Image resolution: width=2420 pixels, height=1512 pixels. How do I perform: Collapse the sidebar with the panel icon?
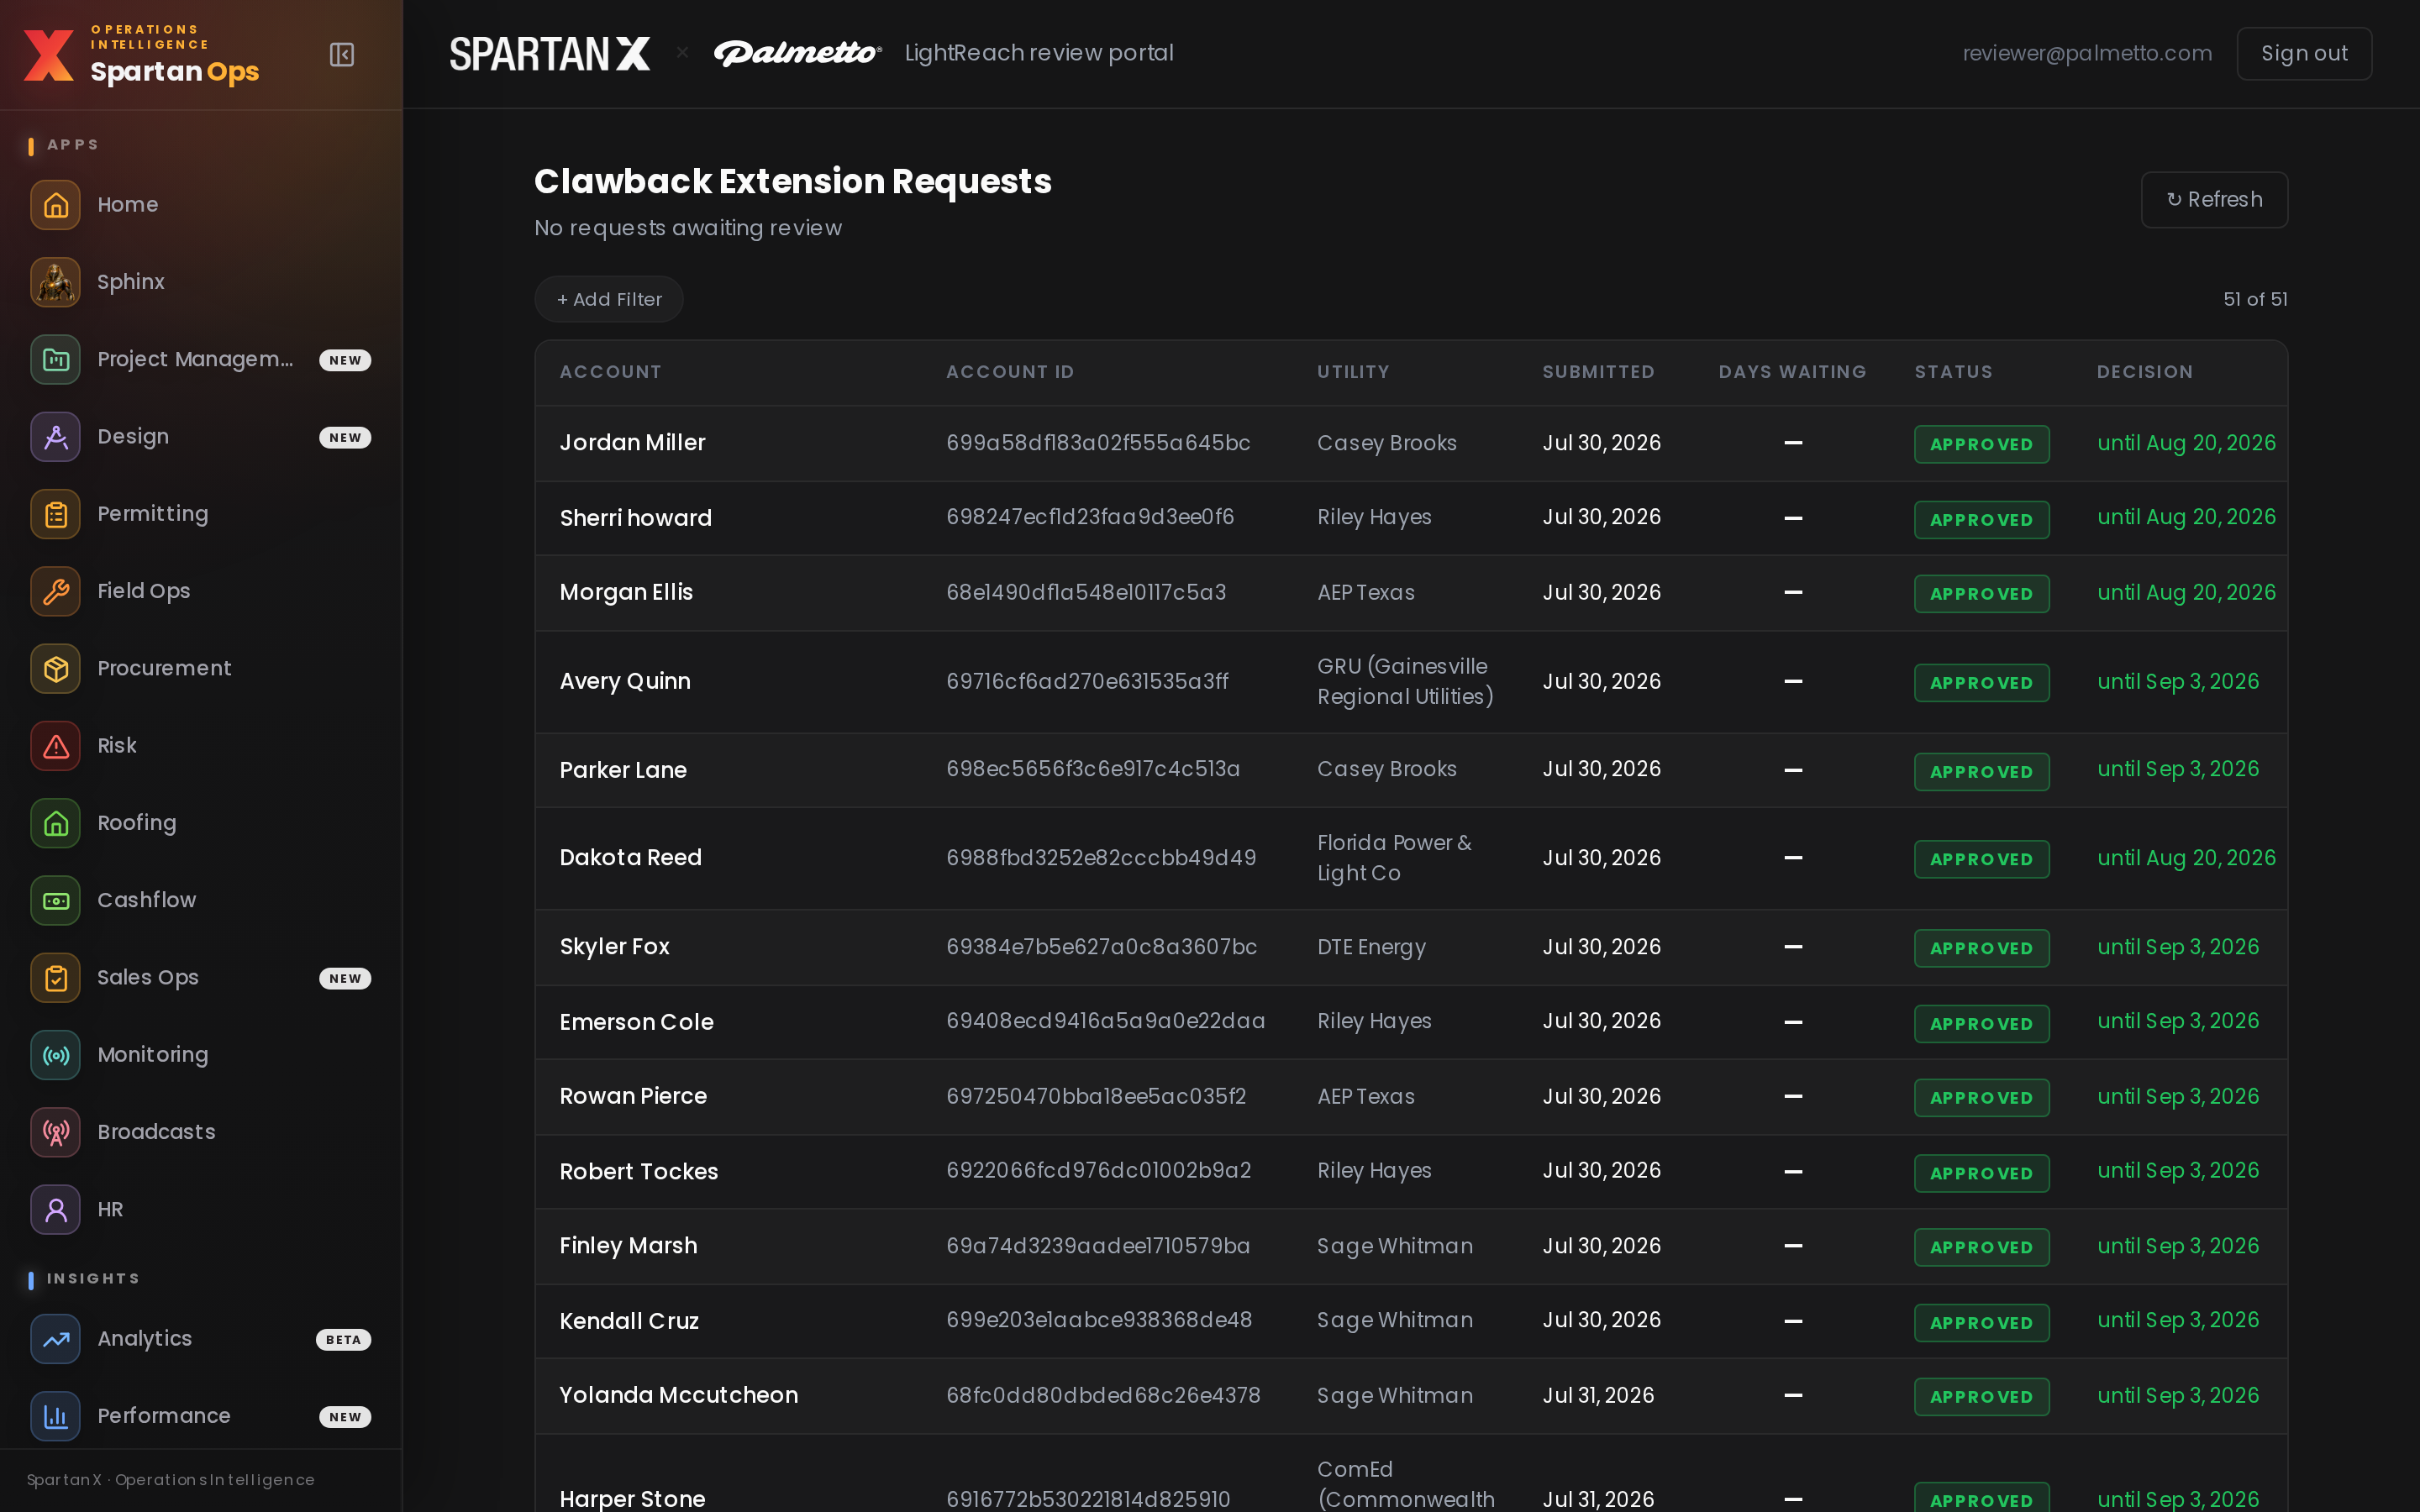(x=342, y=54)
